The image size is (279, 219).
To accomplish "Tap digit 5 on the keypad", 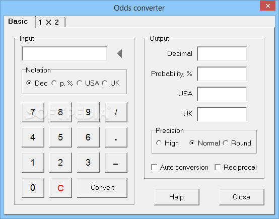I will click(60, 137).
